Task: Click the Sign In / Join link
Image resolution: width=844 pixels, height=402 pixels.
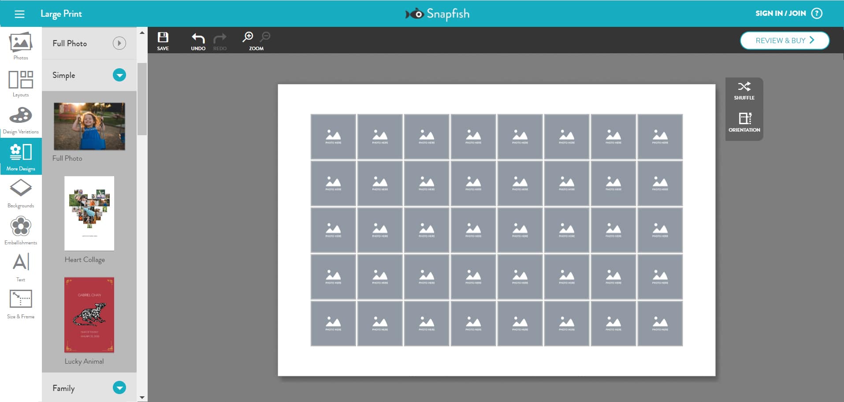Action: tap(780, 13)
